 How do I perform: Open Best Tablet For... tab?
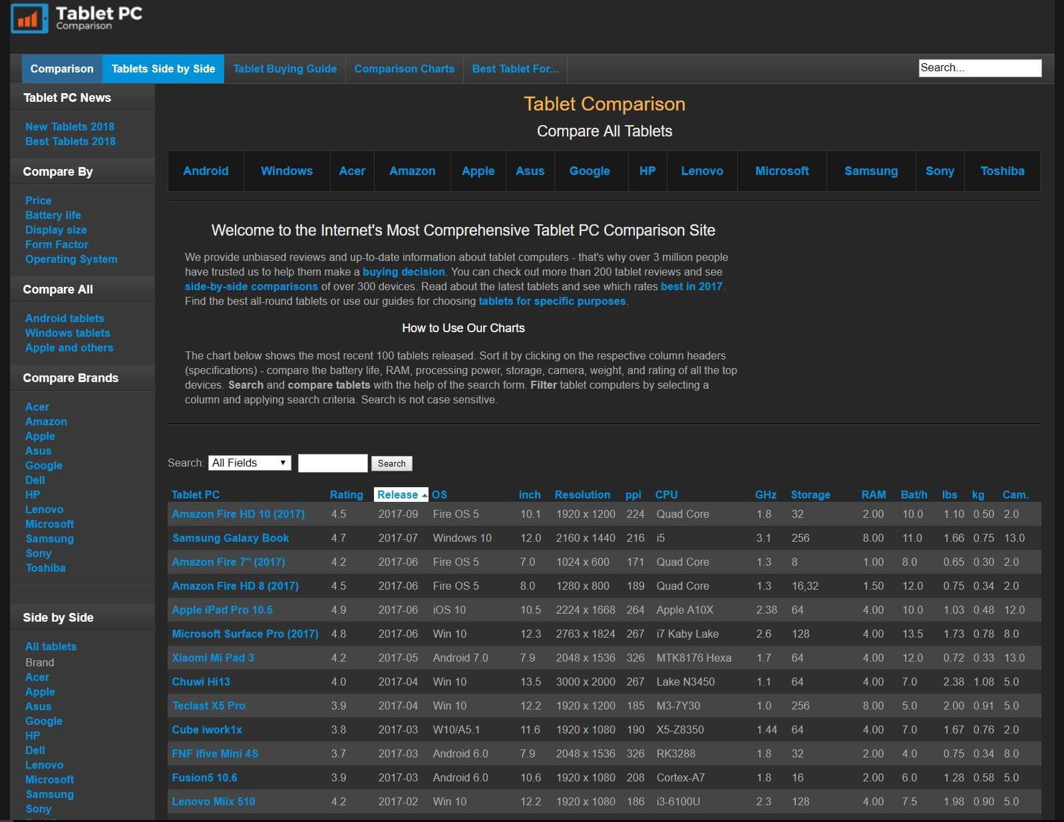pos(515,69)
